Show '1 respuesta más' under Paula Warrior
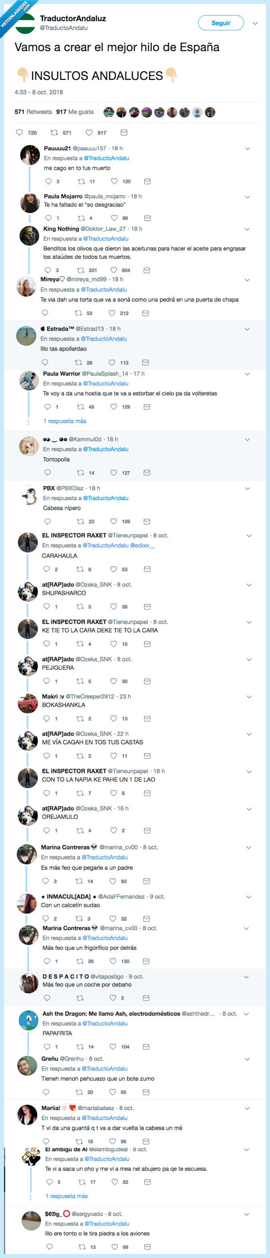The image size is (270, 1258). [x=65, y=421]
